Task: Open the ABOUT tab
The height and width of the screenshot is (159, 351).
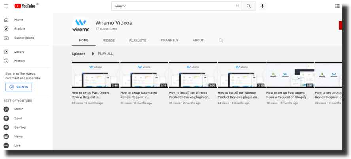Action: tap(198, 40)
